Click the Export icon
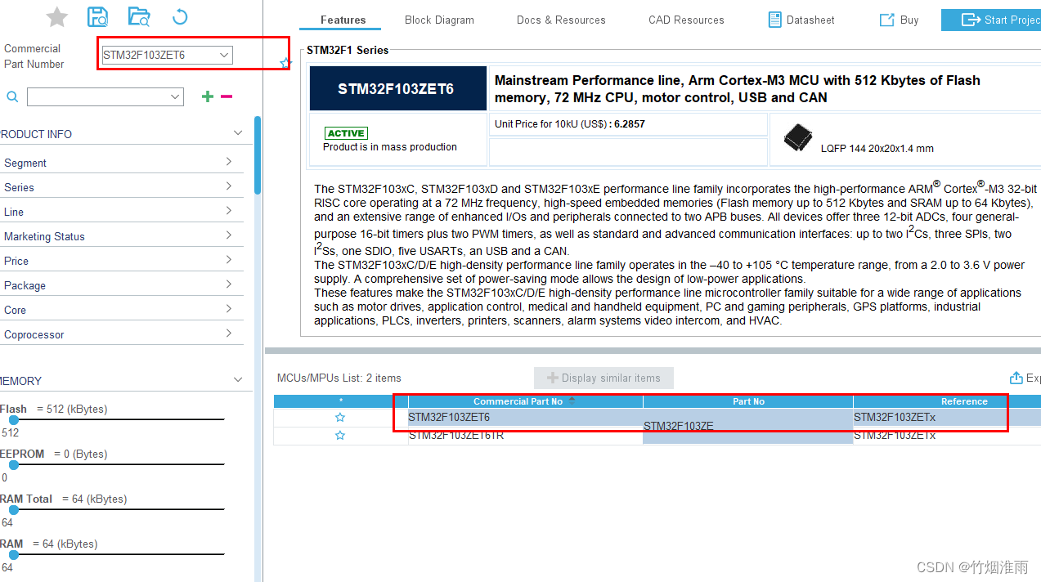Viewport: 1041px width, 582px height. 1016,378
